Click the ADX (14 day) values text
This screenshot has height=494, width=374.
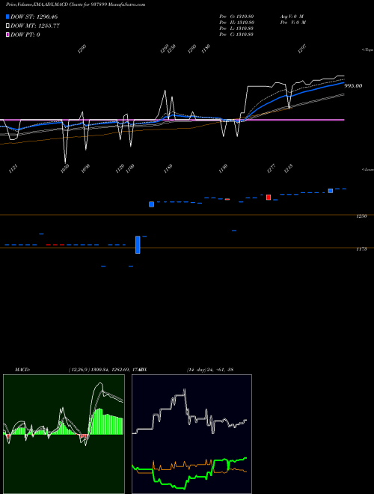pyautogui.click(x=210, y=370)
